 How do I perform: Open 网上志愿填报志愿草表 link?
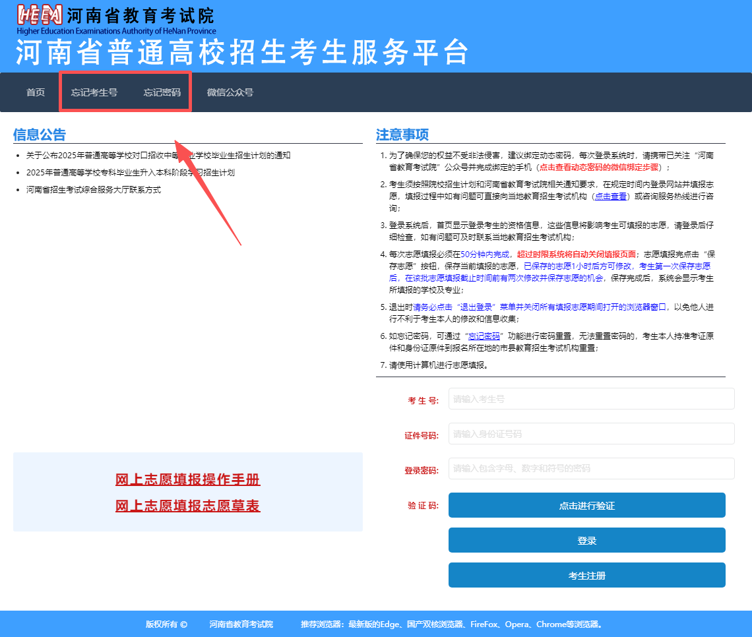[x=187, y=506]
